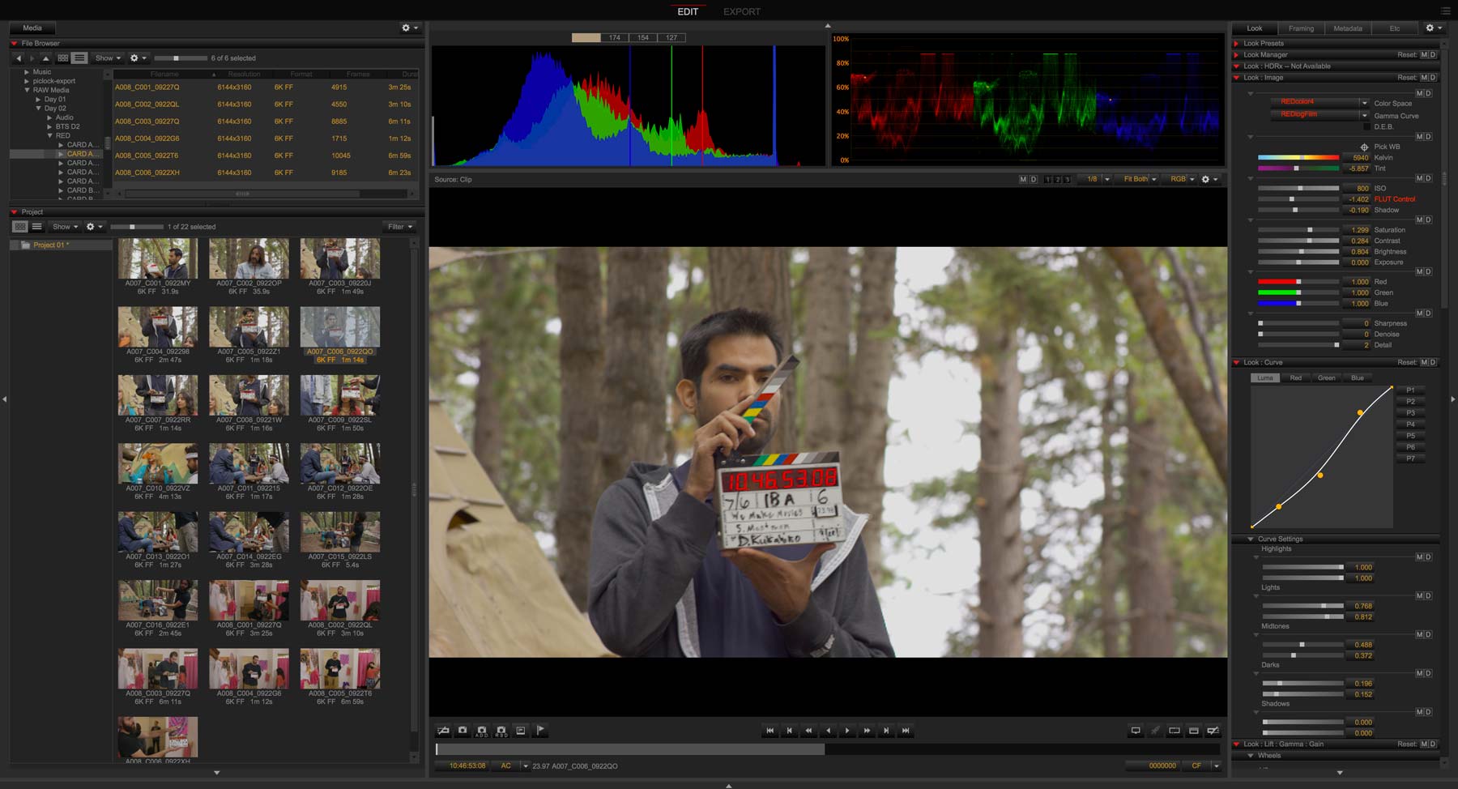1458x789 pixels.
Task: Click the flag marker icon below viewer
Action: point(540,730)
